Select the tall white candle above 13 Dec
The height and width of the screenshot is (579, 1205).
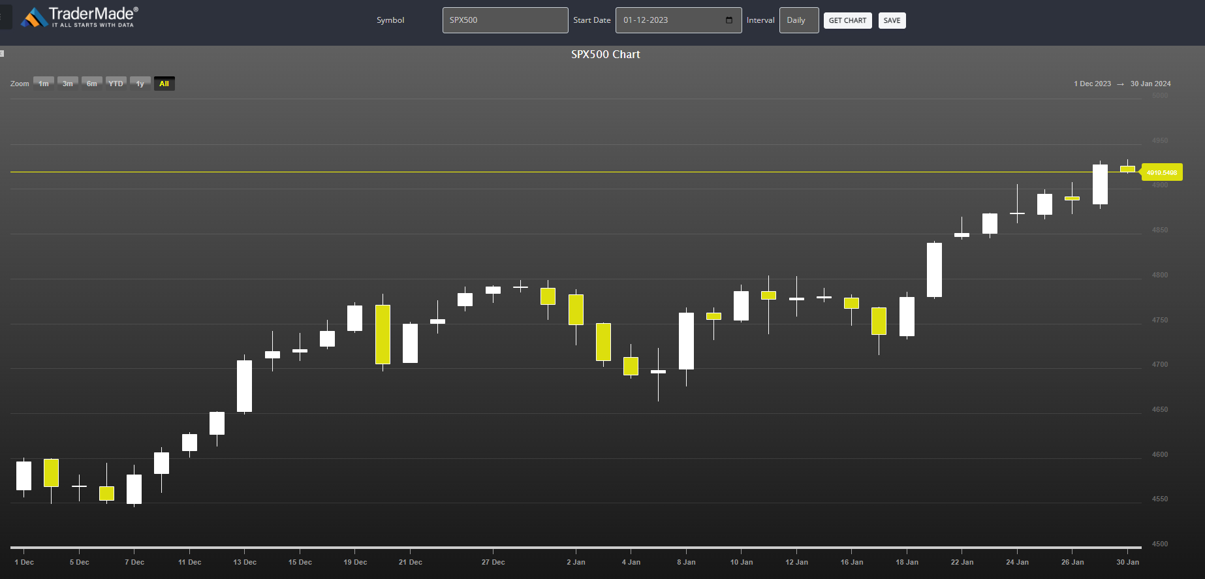click(x=244, y=386)
